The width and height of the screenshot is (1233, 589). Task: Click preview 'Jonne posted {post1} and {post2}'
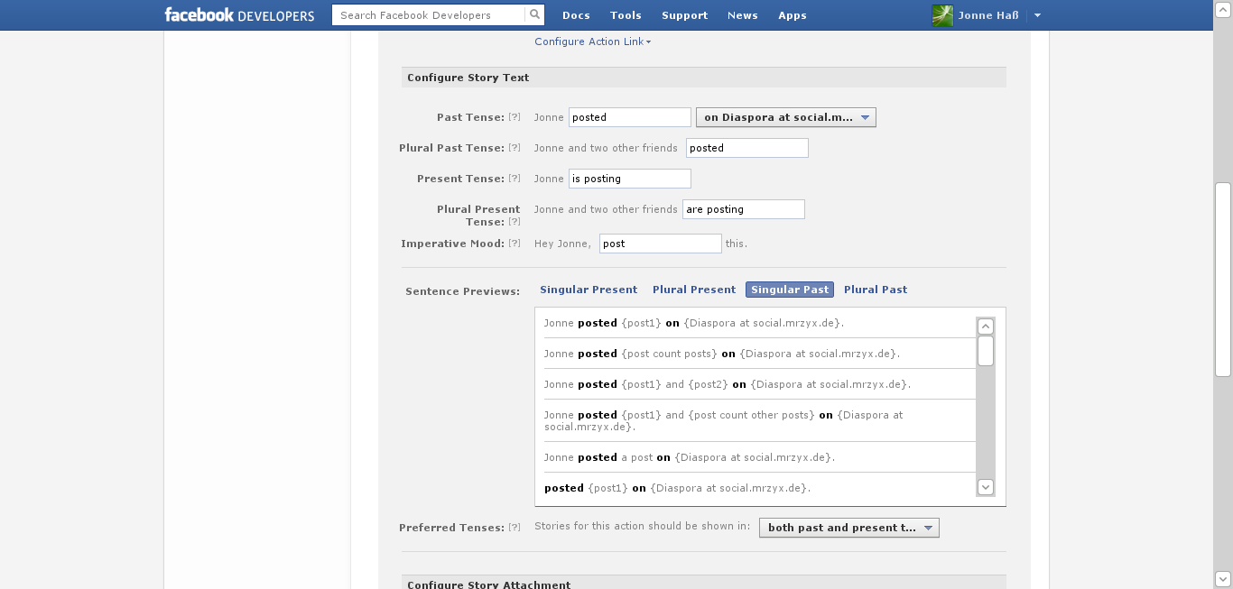[728, 384]
